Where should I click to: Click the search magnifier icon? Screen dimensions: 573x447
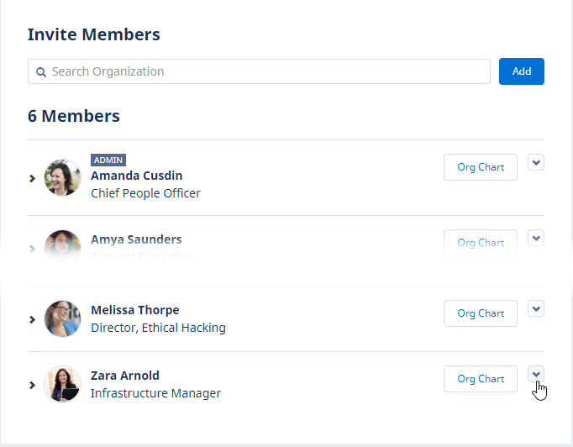tap(40, 72)
